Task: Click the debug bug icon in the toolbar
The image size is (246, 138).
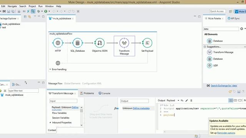Action: [x=38, y=11]
